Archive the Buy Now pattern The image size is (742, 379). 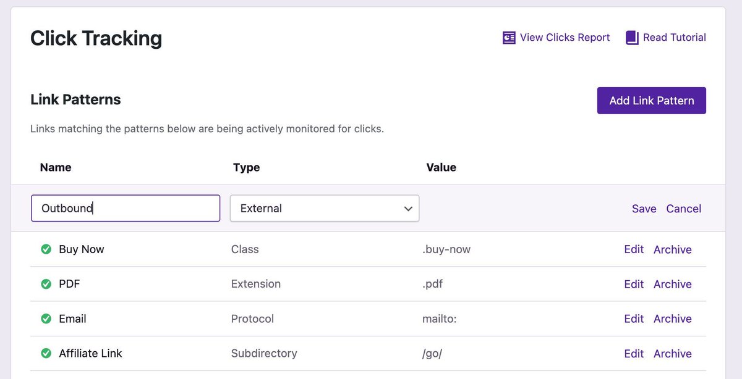673,249
